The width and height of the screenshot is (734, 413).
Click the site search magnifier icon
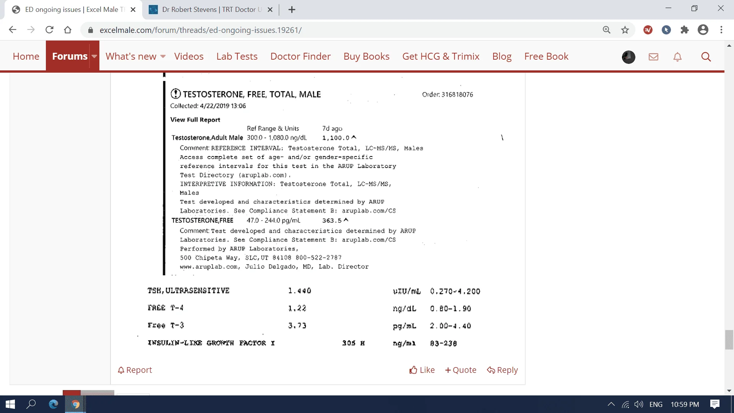tap(706, 57)
